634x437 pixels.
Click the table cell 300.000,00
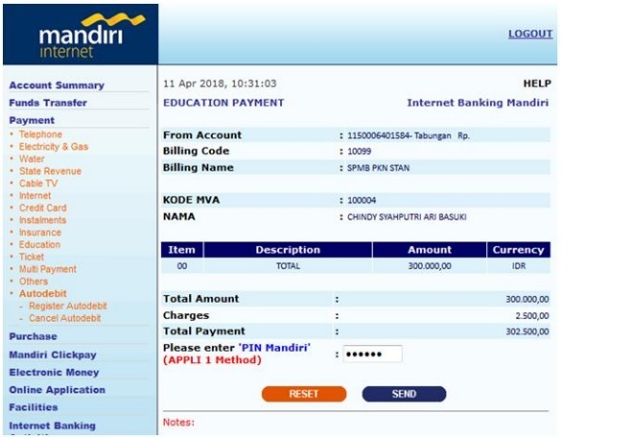[430, 266]
